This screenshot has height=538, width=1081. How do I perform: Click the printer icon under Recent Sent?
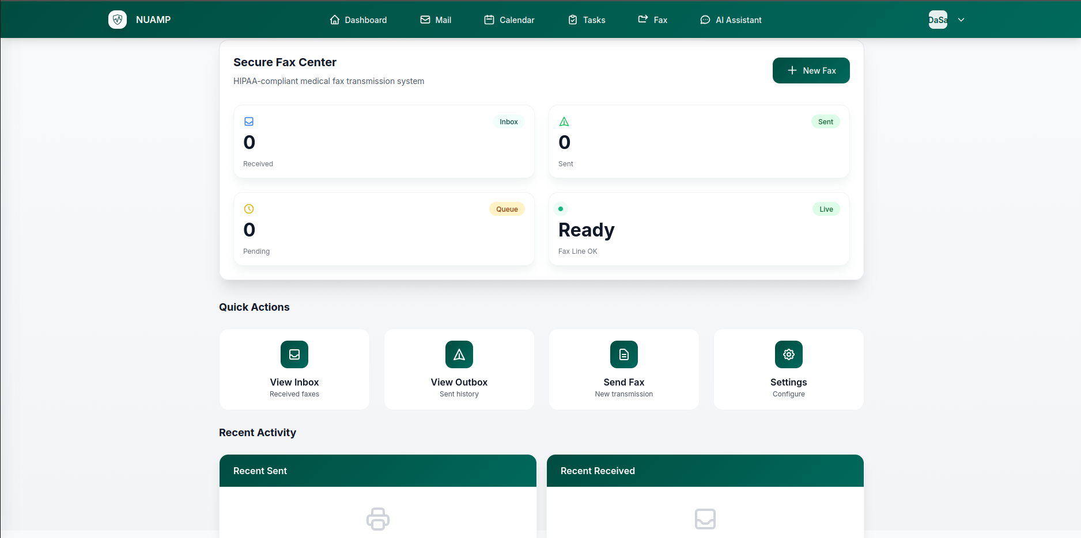pos(378,519)
